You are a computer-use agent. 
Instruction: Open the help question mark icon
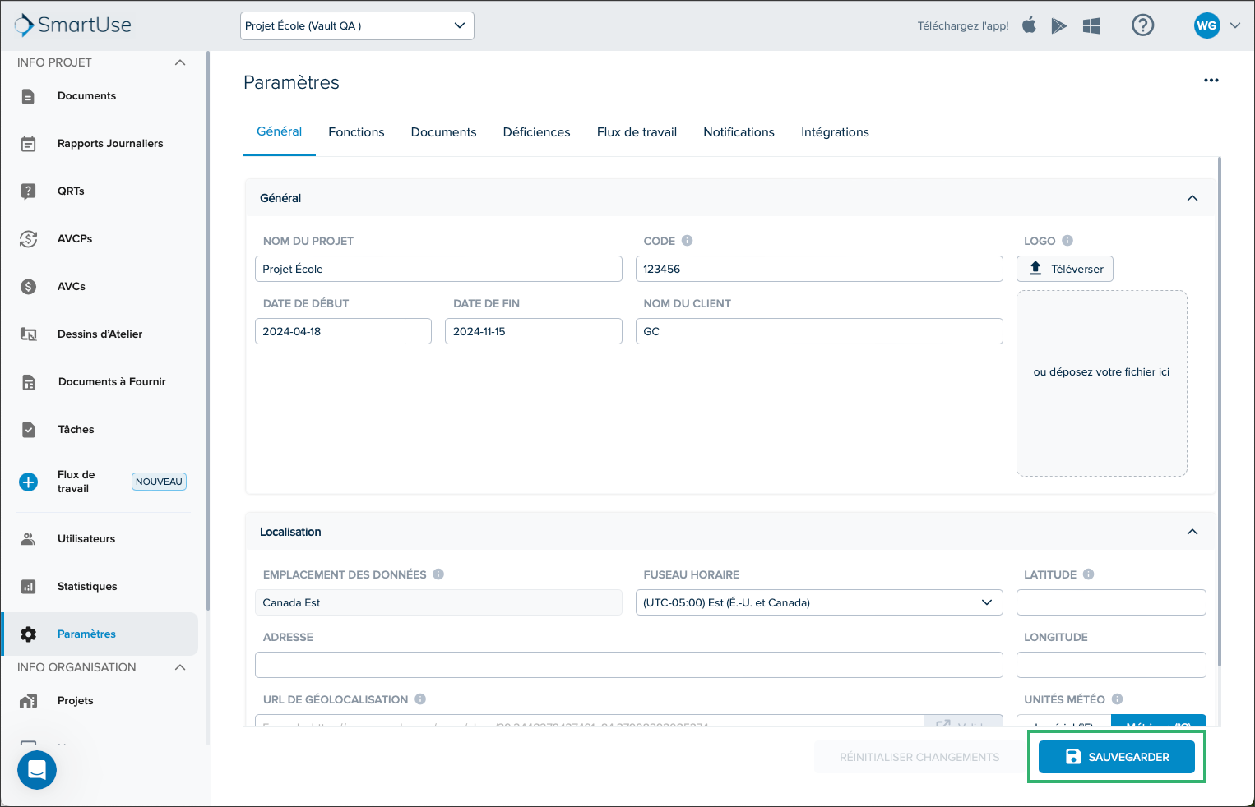1142,25
